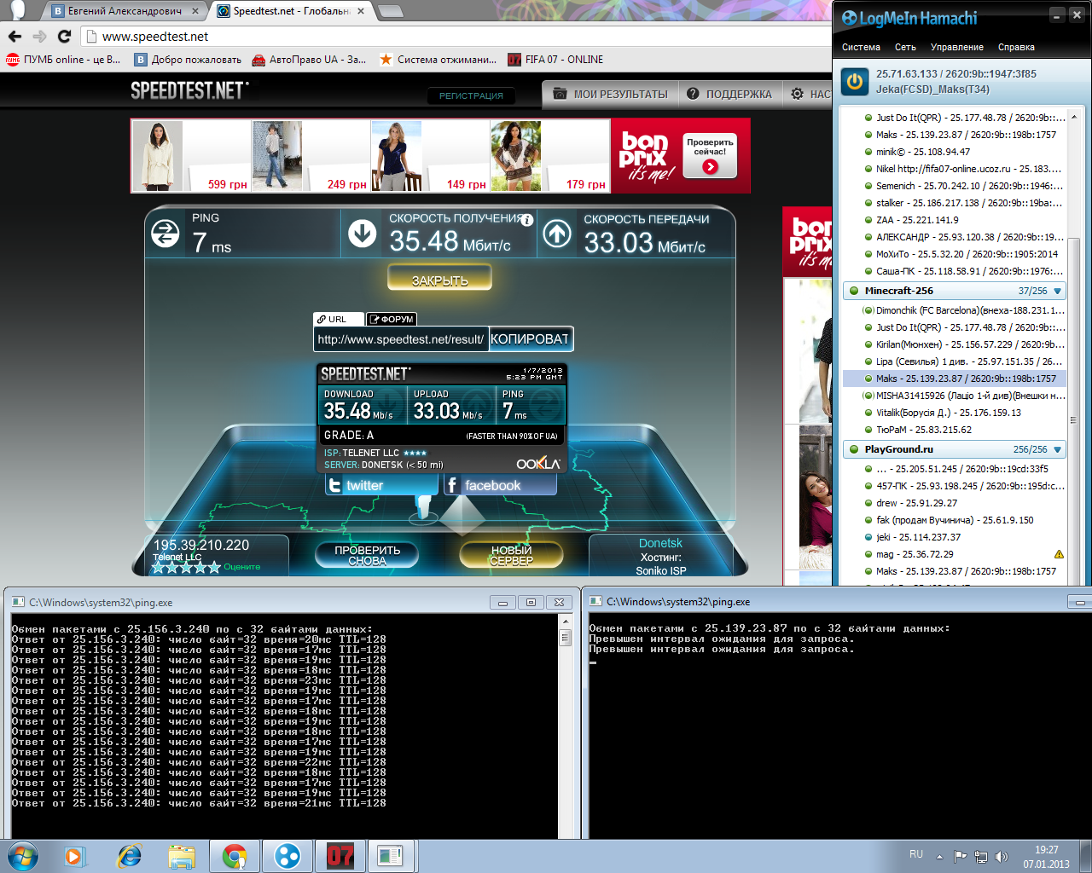Rate Telenet LLC with the stars
1092x873 pixels.
(x=186, y=567)
